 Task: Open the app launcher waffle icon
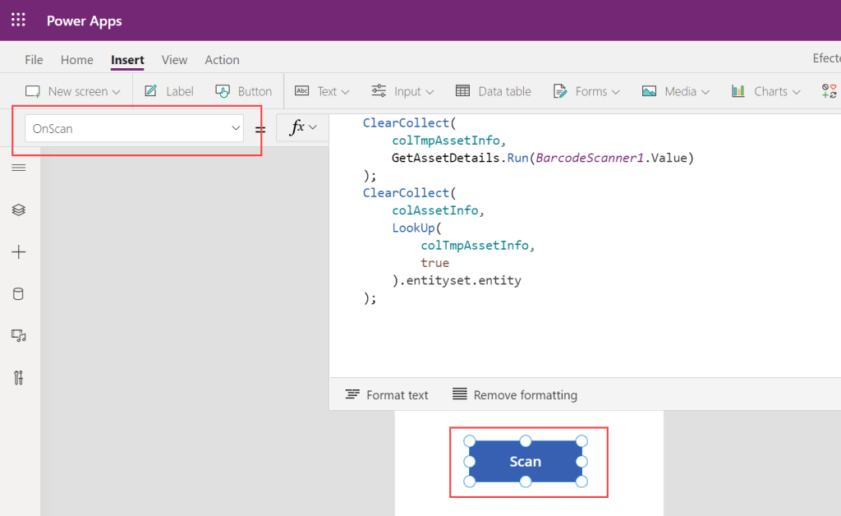[x=18, y=21]
